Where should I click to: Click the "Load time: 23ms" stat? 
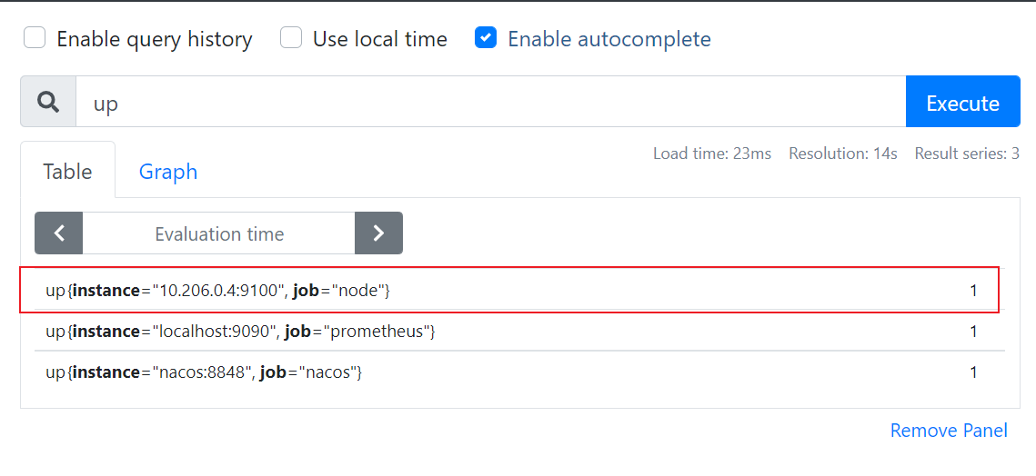click(x=712, y=154)
